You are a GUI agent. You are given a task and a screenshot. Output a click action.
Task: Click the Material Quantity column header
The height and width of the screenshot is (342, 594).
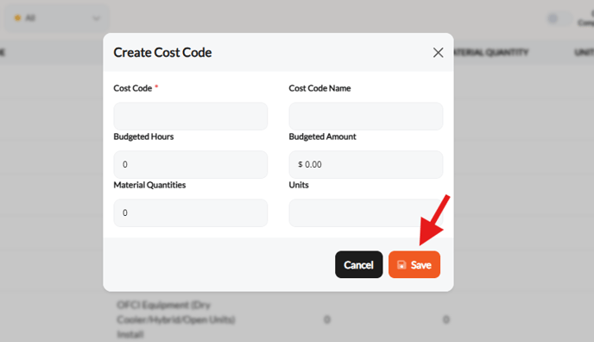tap(490, 53)
